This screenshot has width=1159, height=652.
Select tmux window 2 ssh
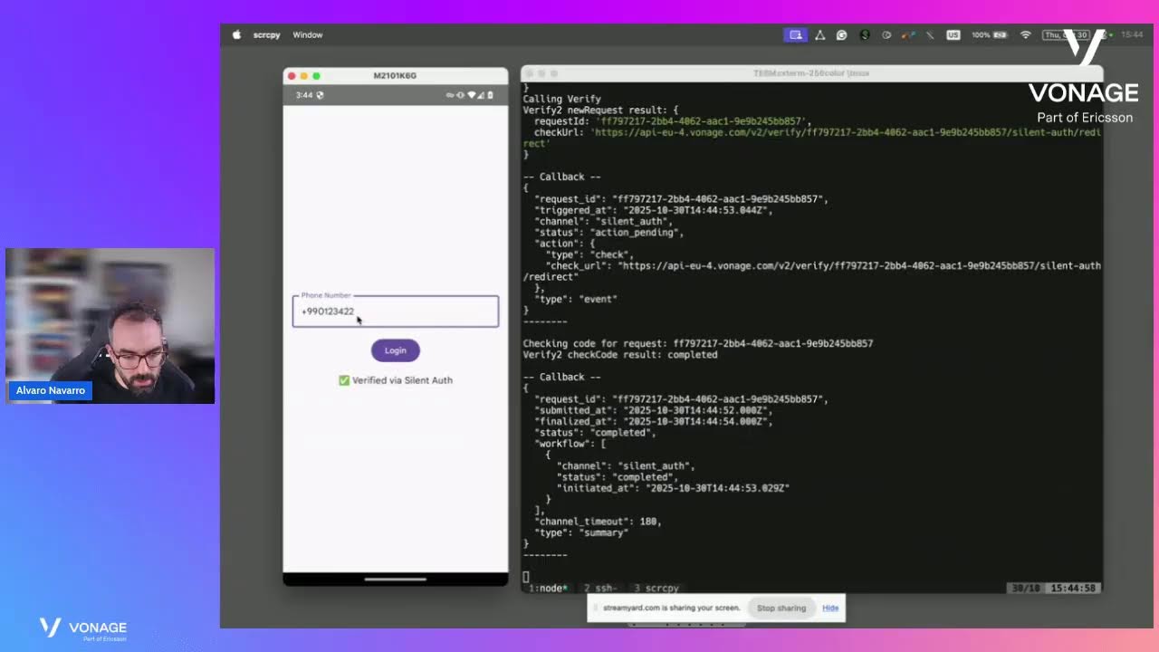coord(600,589)
